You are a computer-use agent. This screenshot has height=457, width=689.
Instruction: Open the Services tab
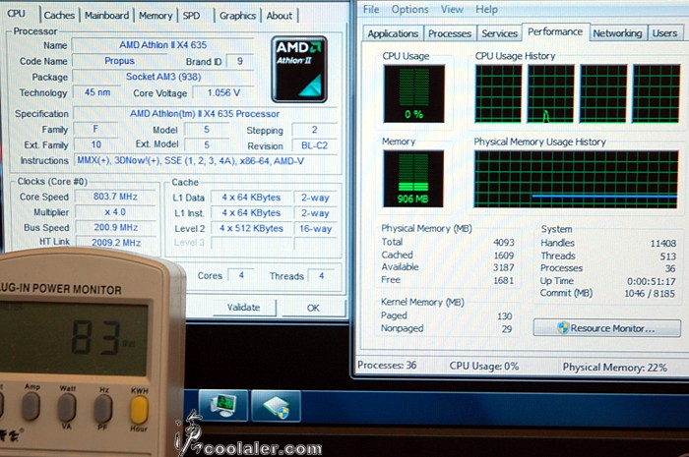(x=499, y=33)
